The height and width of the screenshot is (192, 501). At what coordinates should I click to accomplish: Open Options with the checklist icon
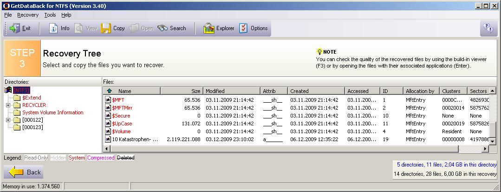point(243,28)
